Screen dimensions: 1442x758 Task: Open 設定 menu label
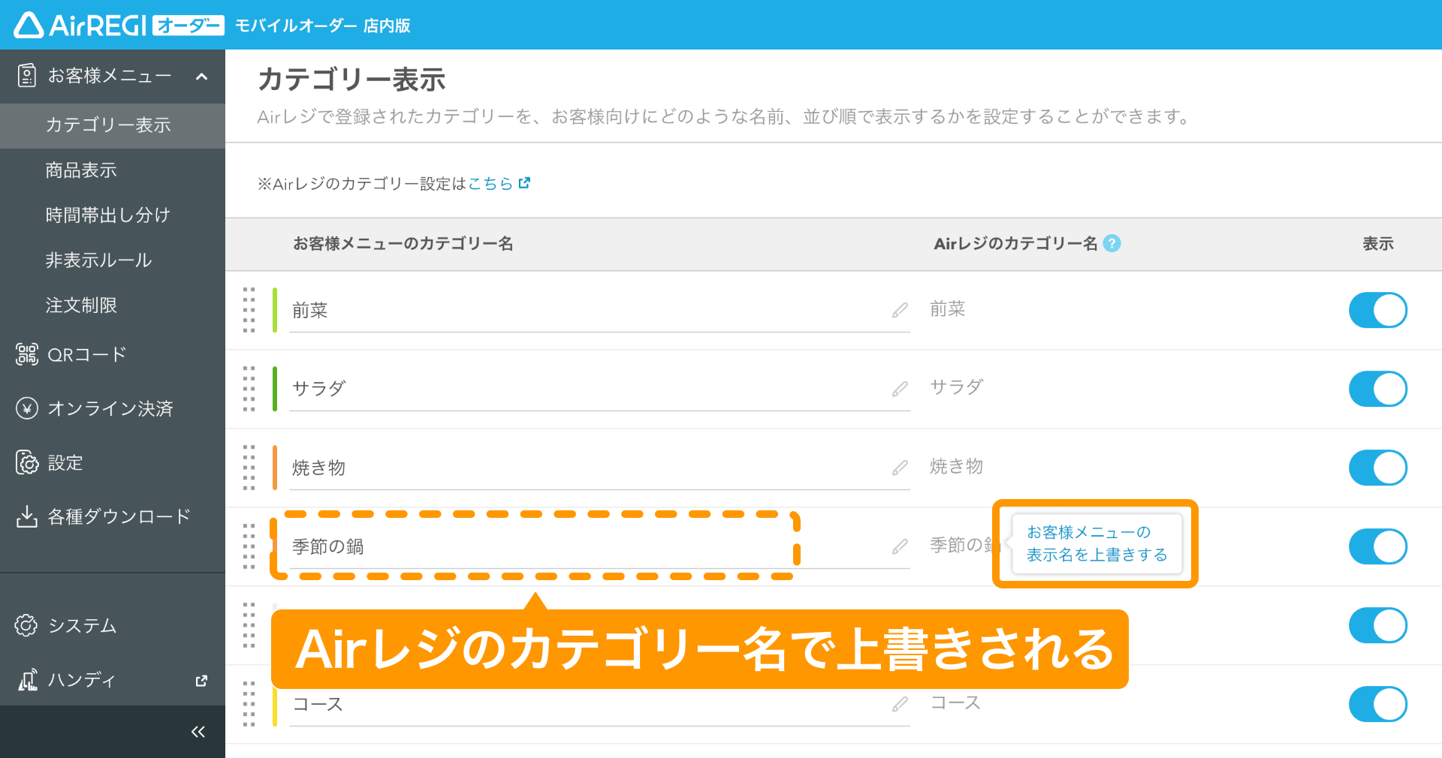(65, 462)
